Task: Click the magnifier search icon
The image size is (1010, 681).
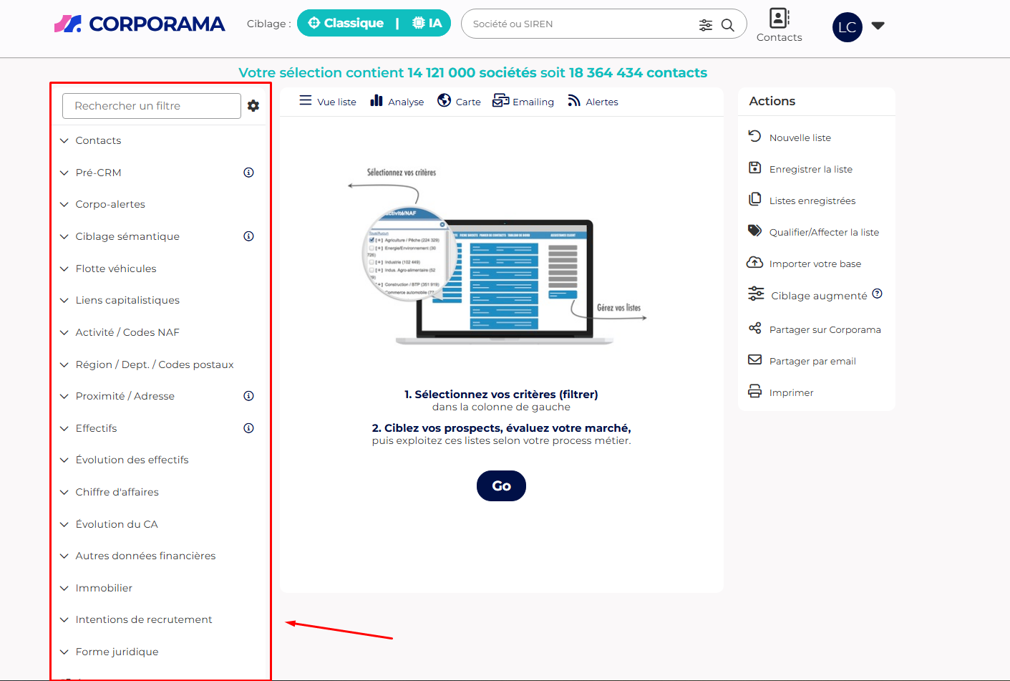Action: (x=727, y=25)
